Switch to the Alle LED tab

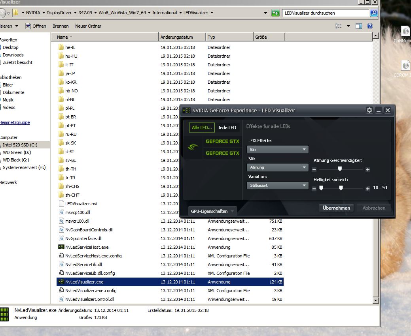[202, 128]
